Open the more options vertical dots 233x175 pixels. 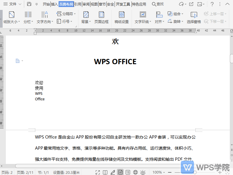click(220, 4)
